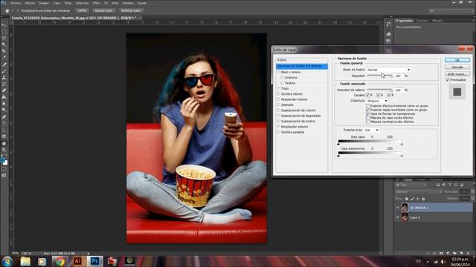The width and height of the screenshot is (476, 267).
Task: Open Cobertura dropdown
Action: coord(377,101)
